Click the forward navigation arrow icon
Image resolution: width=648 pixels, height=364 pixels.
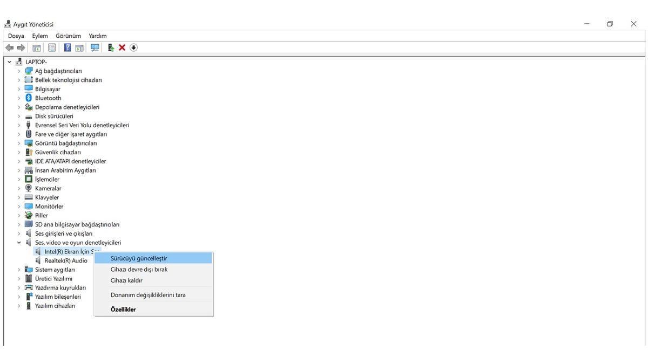[21, 47]
